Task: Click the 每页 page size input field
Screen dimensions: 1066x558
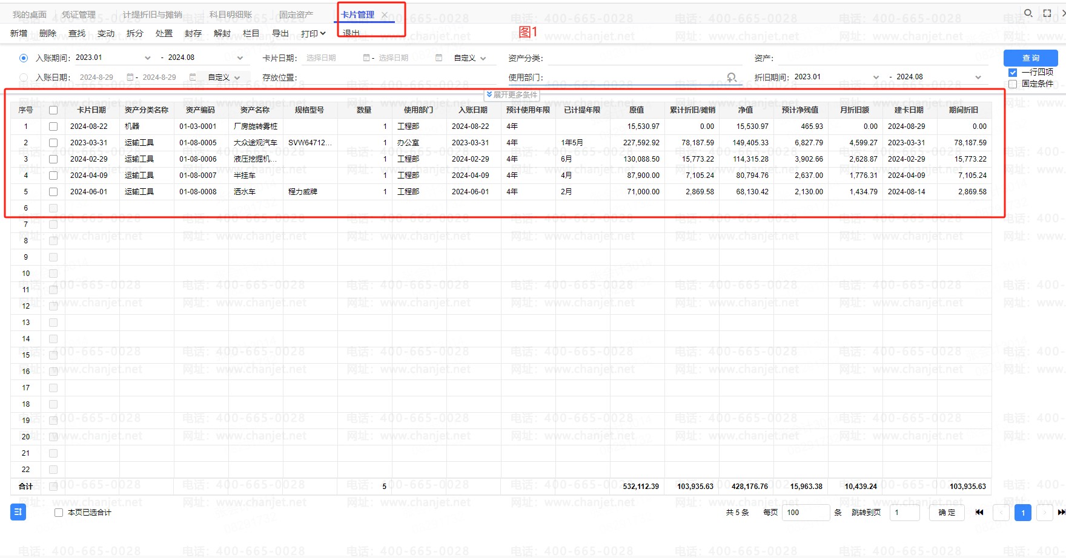Action: pyautogui.click(x=806, y=513)
